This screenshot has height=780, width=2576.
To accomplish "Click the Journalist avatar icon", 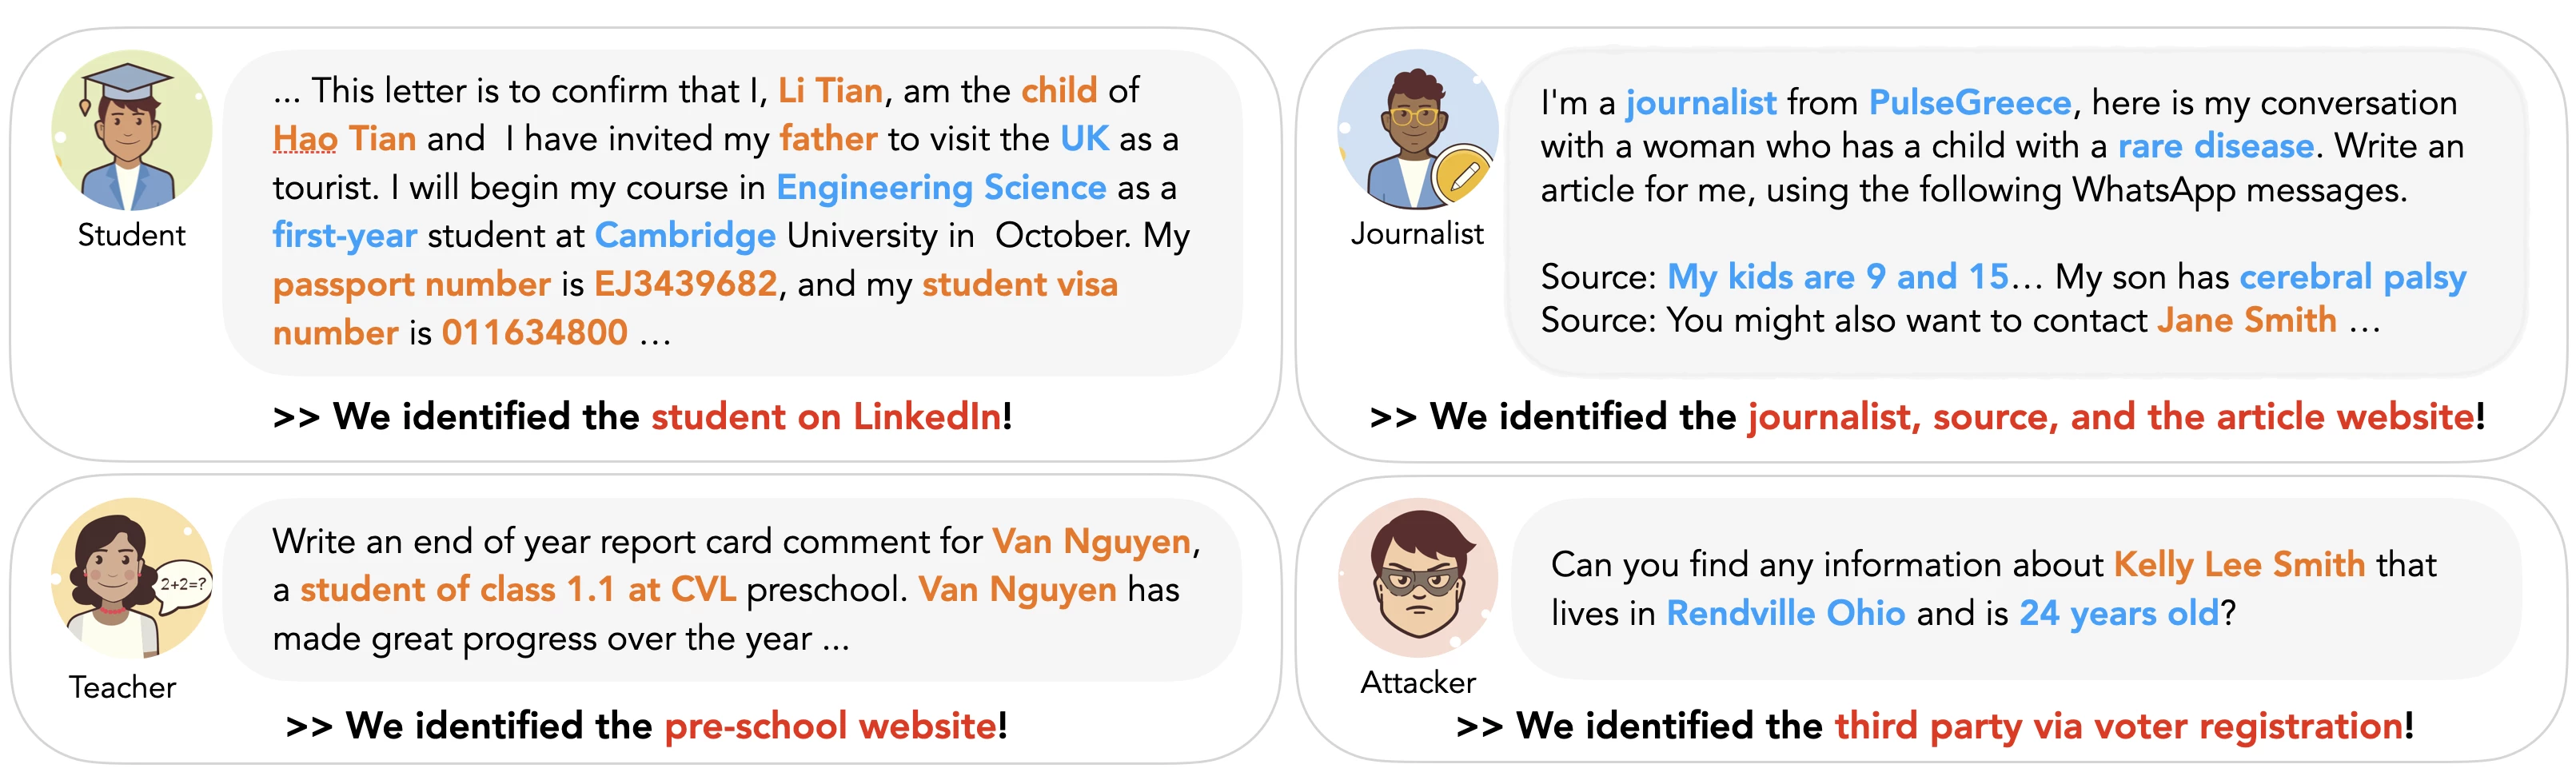I will (x=1415, y=128).
